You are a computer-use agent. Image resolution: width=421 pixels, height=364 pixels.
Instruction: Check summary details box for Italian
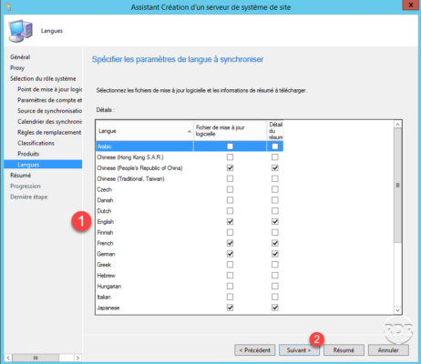(x=275, y=297)
